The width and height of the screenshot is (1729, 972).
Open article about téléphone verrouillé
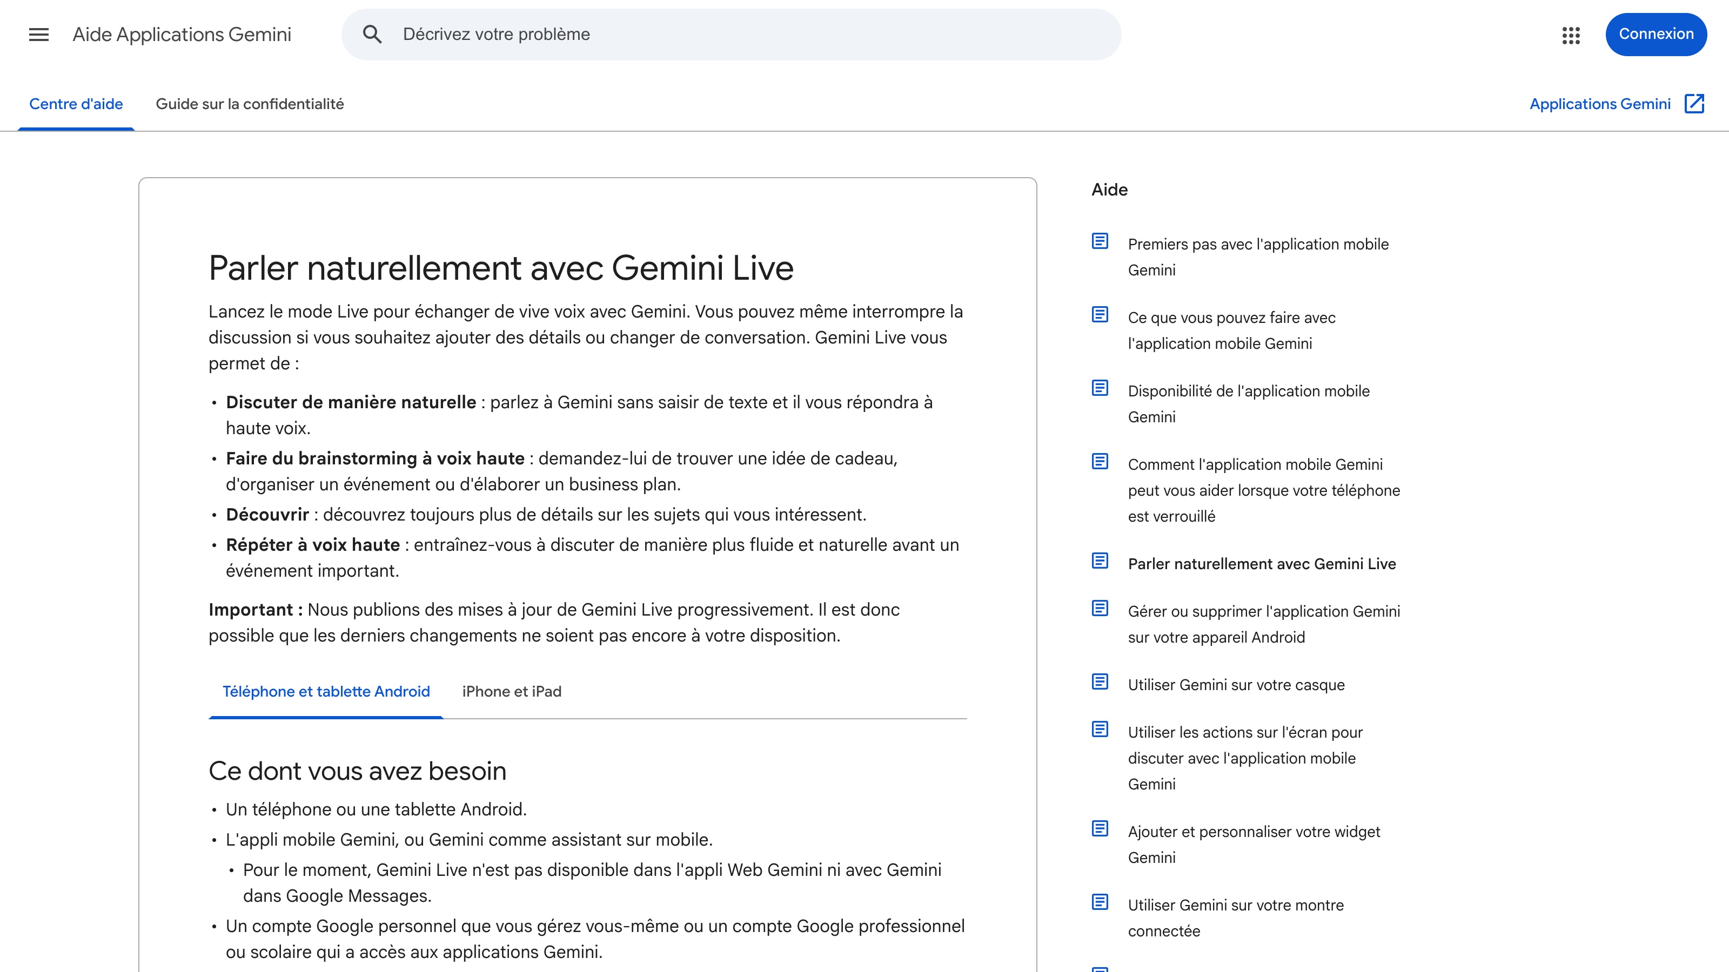[x=1264, y=490]
